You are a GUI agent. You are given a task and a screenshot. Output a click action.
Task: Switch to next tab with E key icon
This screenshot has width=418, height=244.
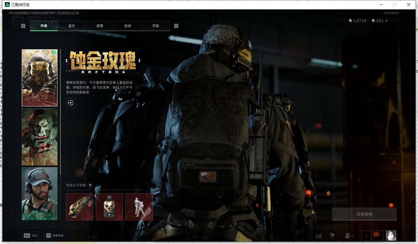[176, 26]
